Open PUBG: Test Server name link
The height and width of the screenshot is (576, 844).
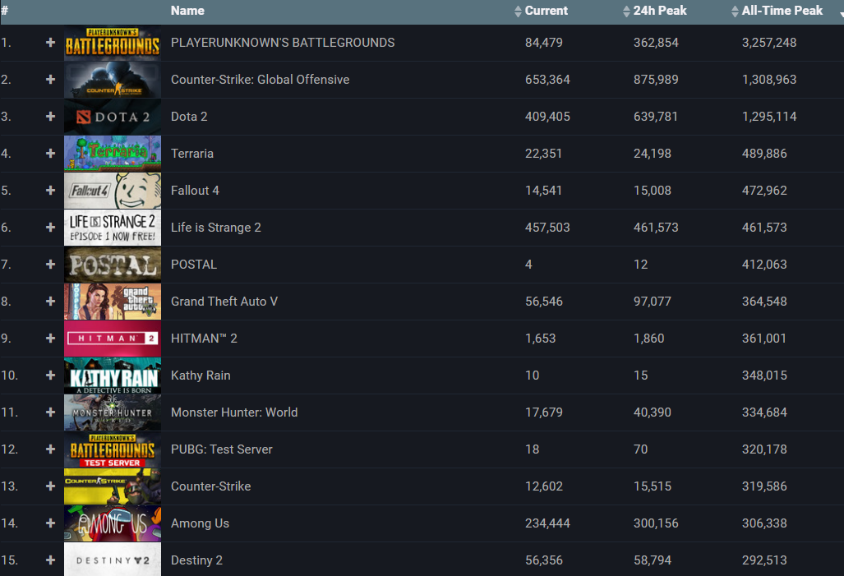click(222, 449)
